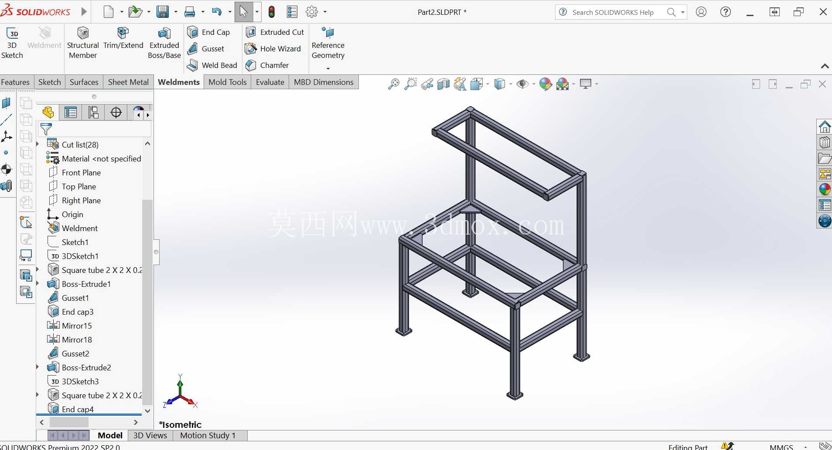Viewport: 832px width, 450px height.
Task: Click Zoom to Area icon
Action: pos(410,84)
